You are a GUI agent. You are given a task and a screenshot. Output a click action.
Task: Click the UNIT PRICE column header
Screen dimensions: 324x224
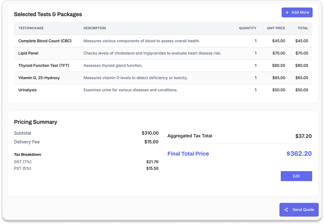pos(276,28)
